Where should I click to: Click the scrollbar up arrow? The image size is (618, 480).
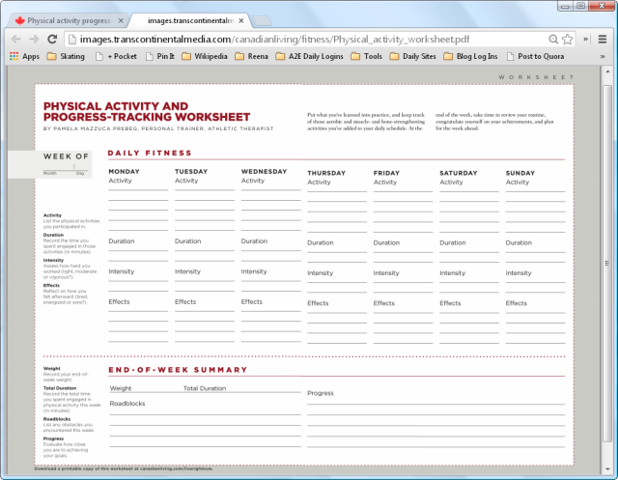(607, 71)
